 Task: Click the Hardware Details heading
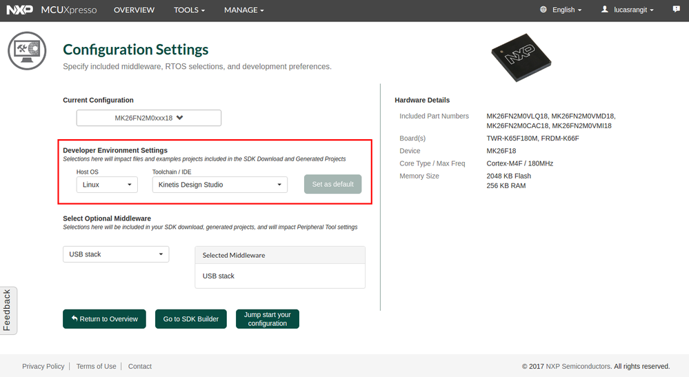[x=422, y=100]
